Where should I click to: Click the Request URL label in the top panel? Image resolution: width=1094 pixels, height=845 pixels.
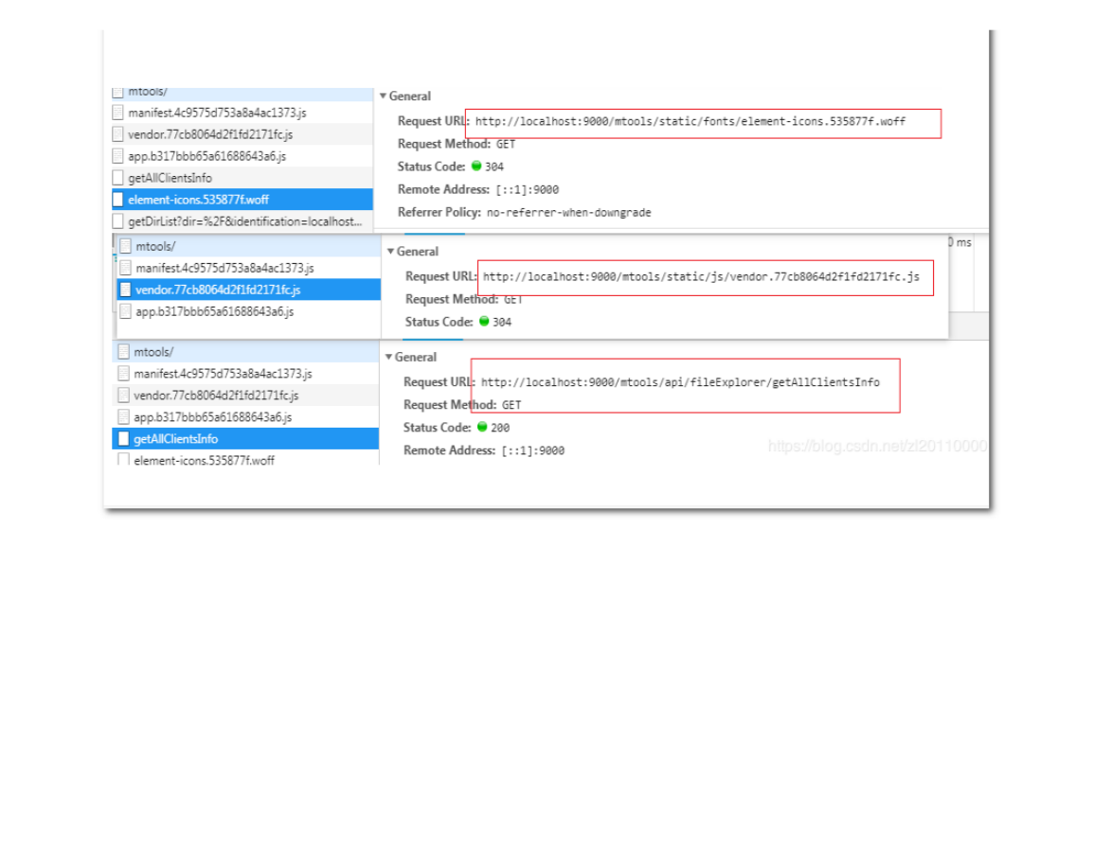coord(433,120)
